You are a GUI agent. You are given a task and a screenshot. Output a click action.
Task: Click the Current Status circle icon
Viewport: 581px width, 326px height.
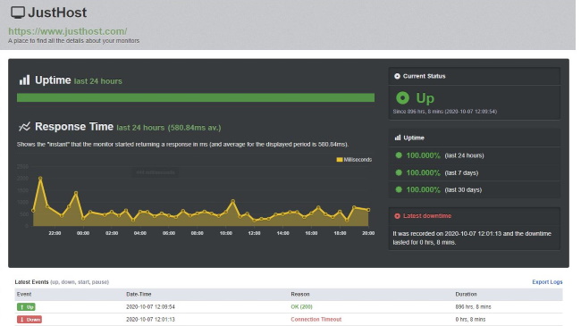tap(397, 76)
